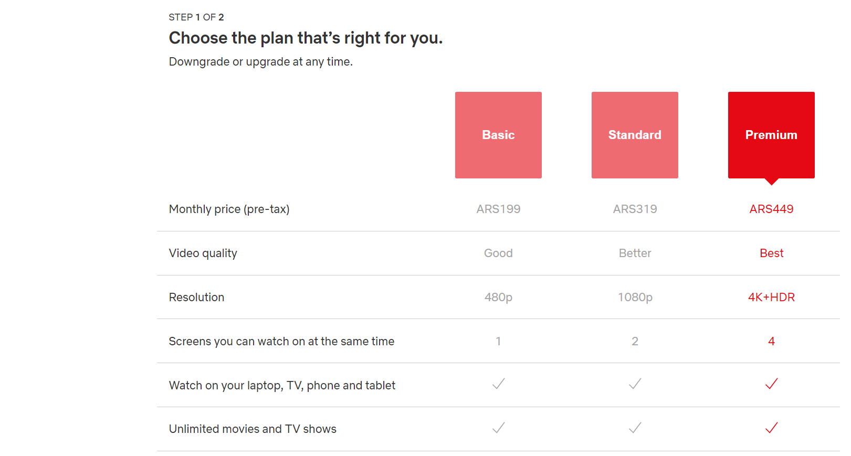Click the ARS449 Premium price

(x=771, y=209)
